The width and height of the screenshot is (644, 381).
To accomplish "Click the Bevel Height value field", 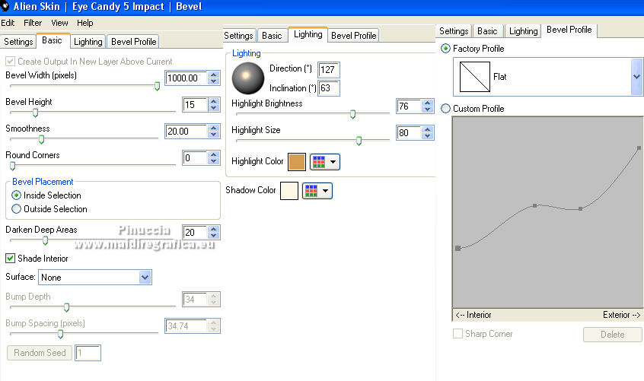I will coord(195,105).
